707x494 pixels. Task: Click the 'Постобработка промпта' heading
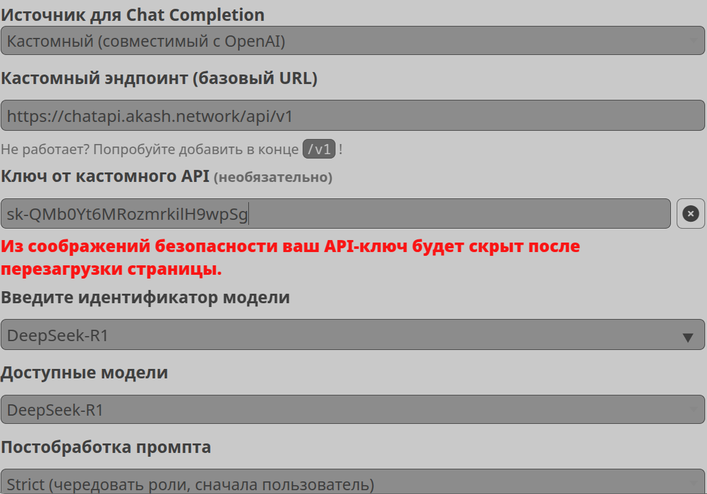pyautogui.click(x=106, y=447)
